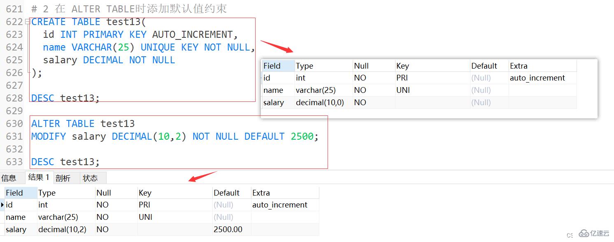Click the 亿速云 cloud logo icon
Screen dimensions: 614x242
[584, 233]
